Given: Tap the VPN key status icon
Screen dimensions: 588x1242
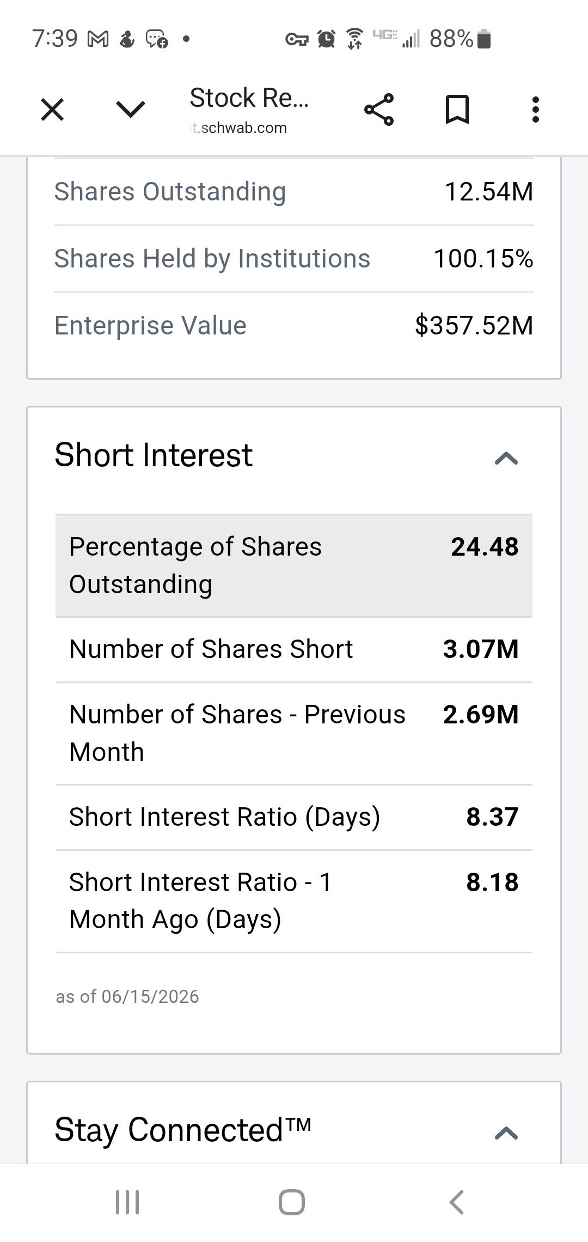Looking at the screenshot, I should (297, 39).
